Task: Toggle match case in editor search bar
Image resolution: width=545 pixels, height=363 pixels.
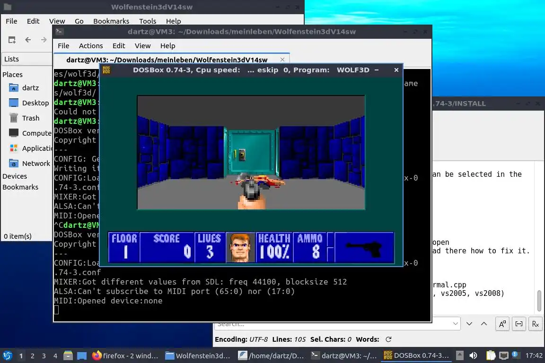Action: pos(502,324)
